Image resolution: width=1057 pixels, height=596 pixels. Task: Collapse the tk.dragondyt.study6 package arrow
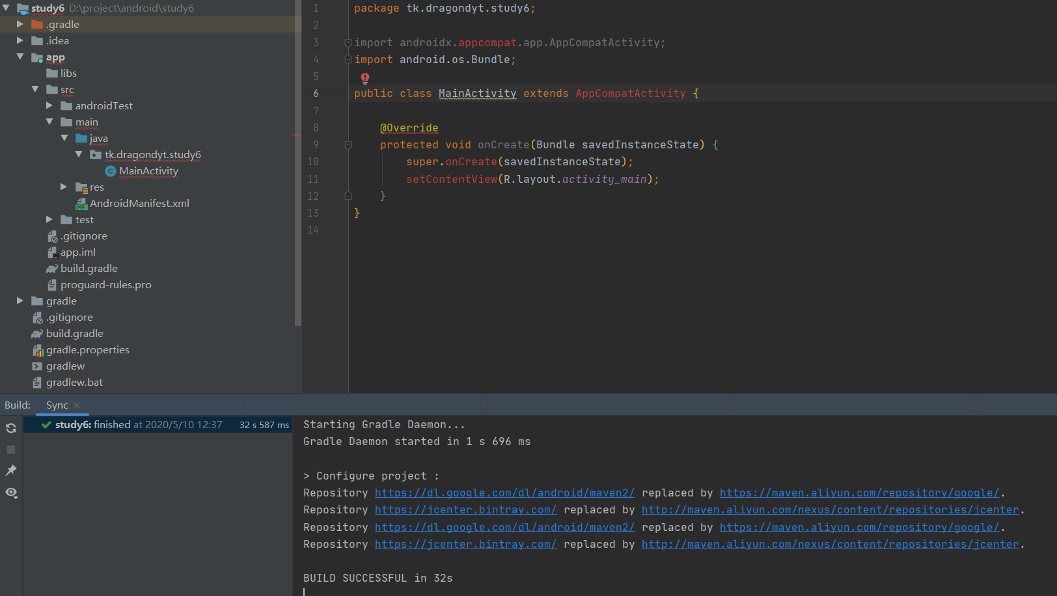point(79,154)
